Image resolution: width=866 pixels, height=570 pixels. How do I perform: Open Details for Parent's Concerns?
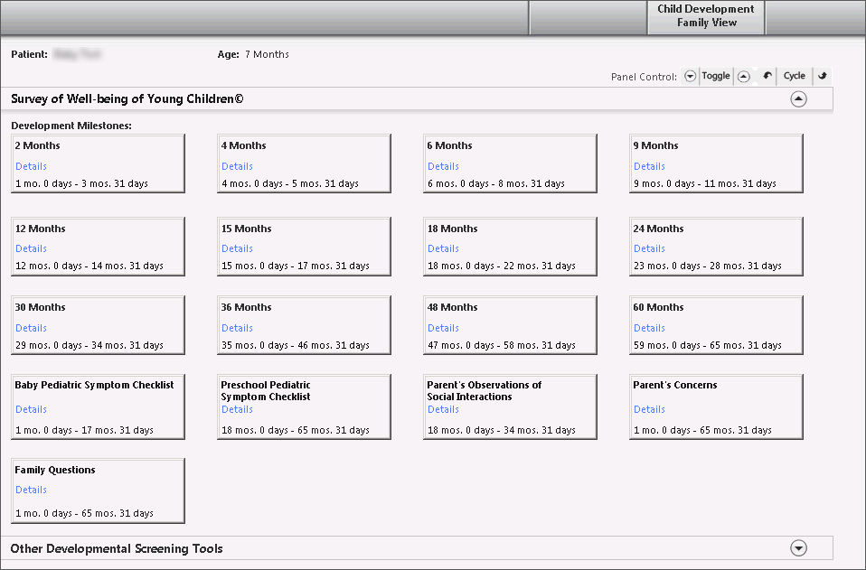pos(649,409)
